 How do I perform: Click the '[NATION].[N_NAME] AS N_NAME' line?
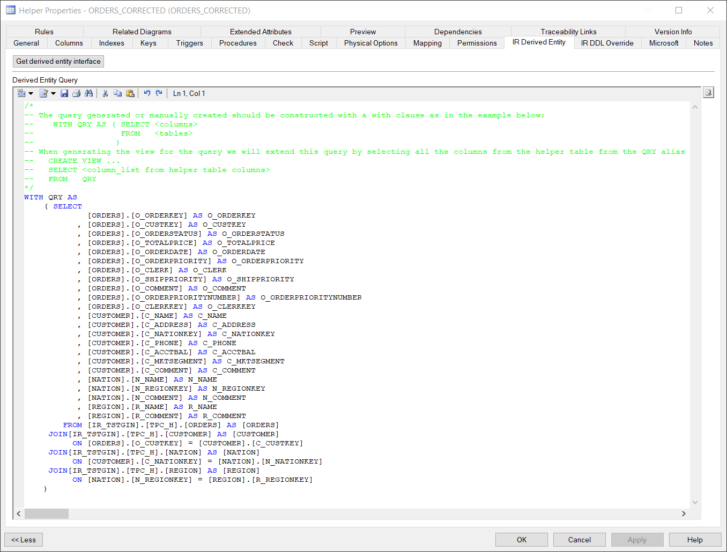coord(152,379)
